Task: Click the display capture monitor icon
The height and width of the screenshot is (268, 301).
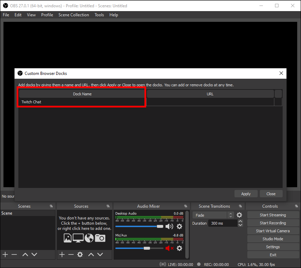Action: point(78,238)
